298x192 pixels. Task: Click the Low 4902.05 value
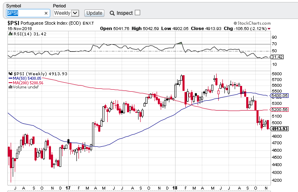coord(175,28)
